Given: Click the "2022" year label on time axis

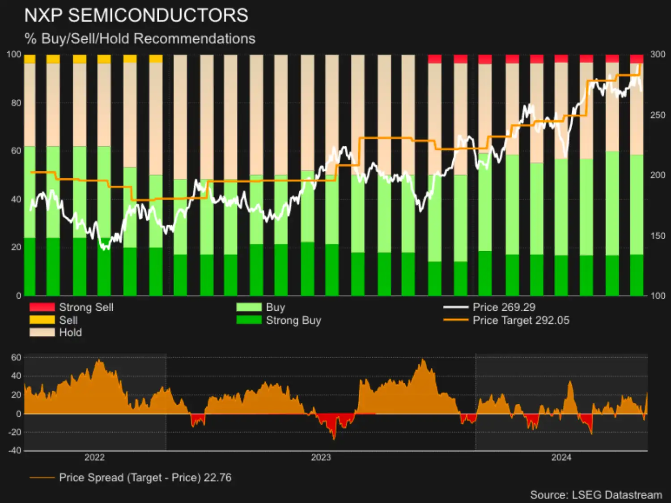Looking at the screenshot, I should tap(94, 457).
